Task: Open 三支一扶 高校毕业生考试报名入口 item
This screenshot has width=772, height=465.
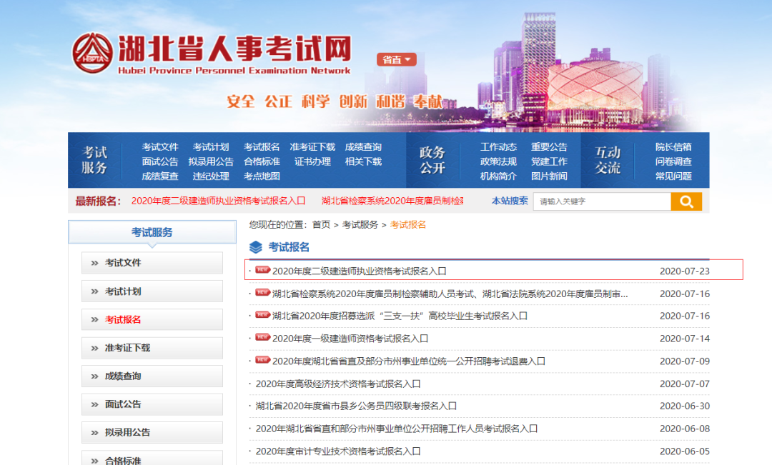Action: [400, 316]
